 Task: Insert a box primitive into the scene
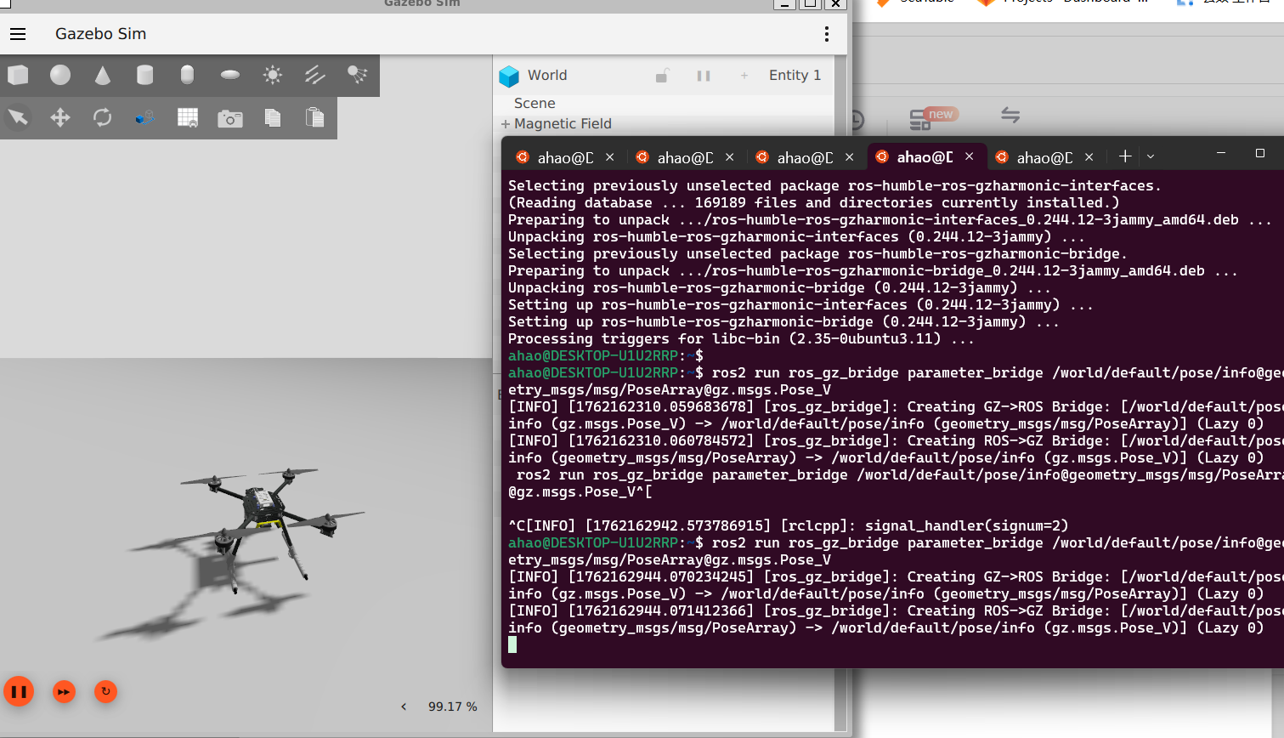pyautogui.click(x=18, y=75)
